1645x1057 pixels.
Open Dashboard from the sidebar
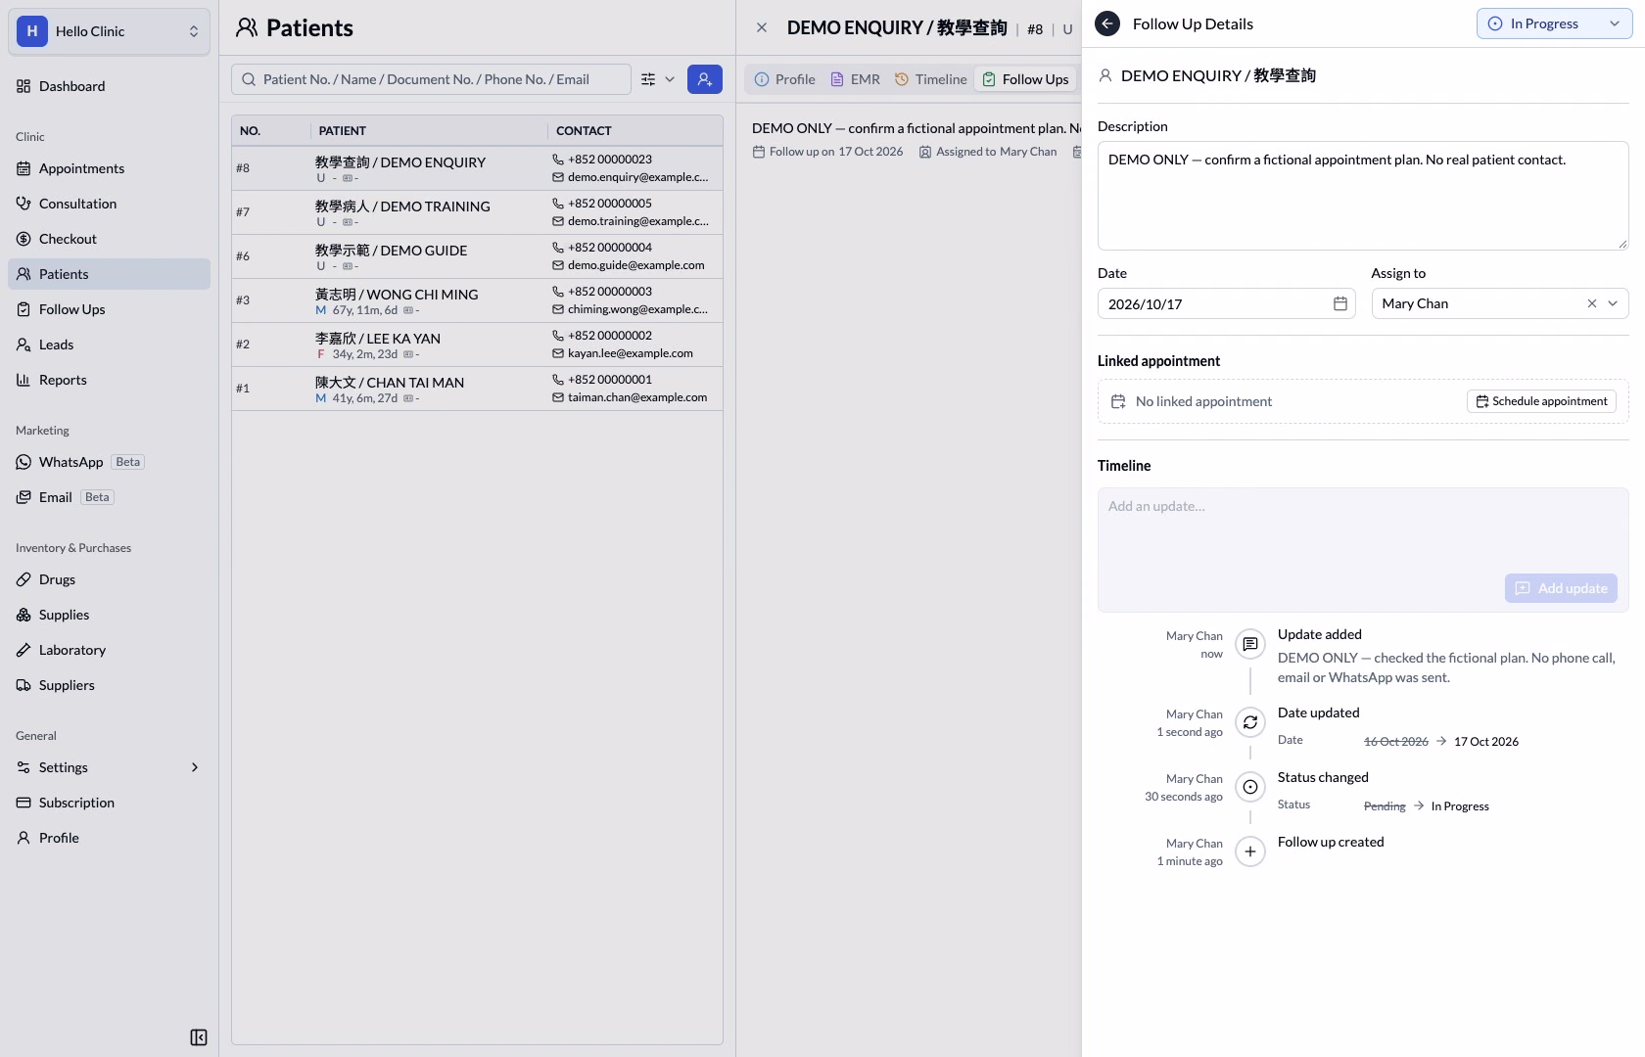tap(109, 86)
